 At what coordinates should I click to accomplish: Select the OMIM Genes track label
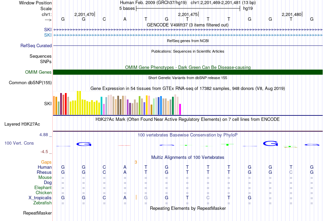tap(38, 72)
